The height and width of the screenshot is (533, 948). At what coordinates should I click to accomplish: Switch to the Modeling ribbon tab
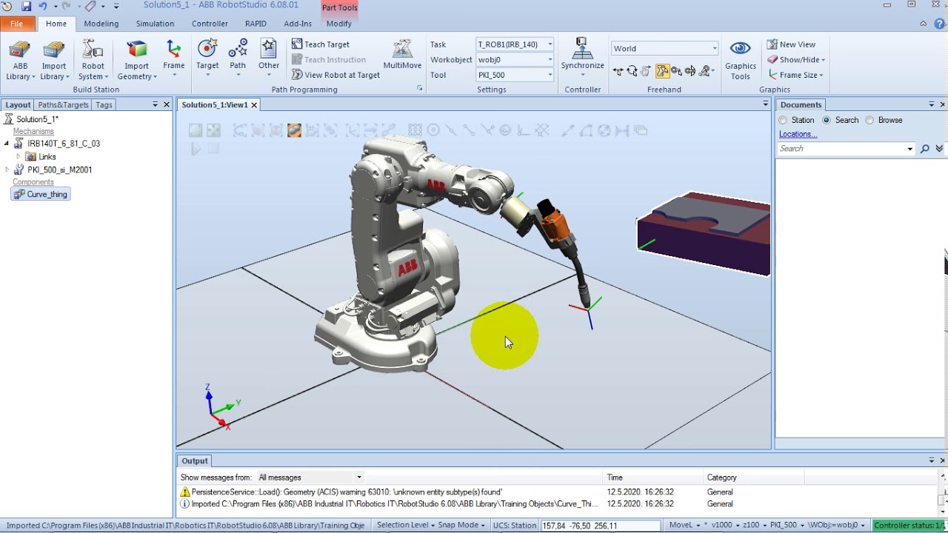pos(101,24)
